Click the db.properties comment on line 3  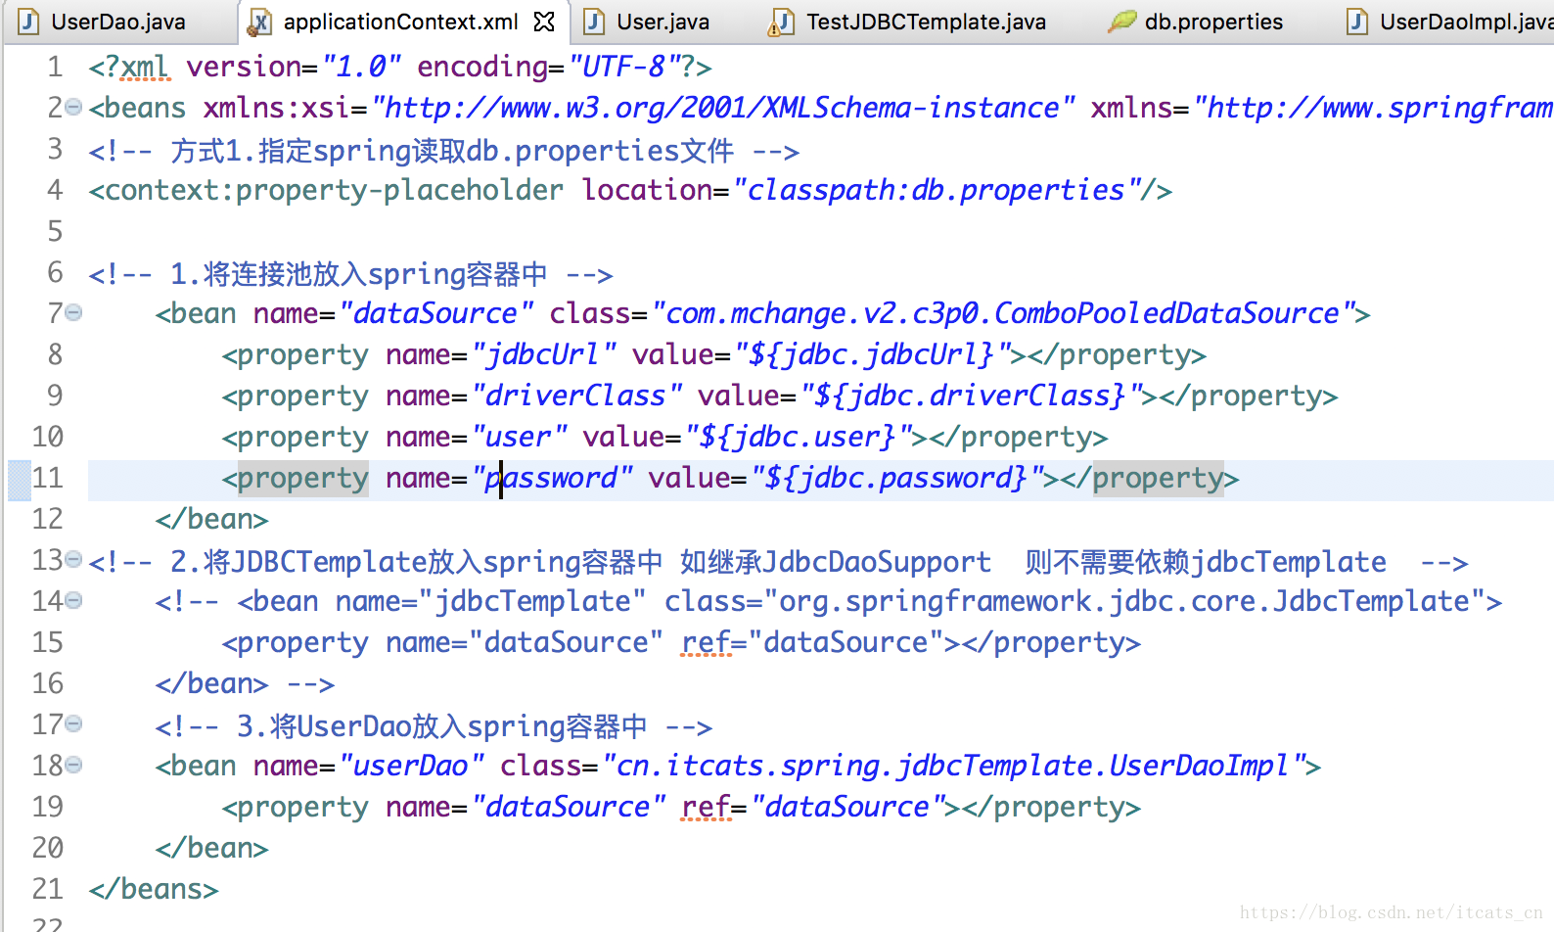click(444, 151)
